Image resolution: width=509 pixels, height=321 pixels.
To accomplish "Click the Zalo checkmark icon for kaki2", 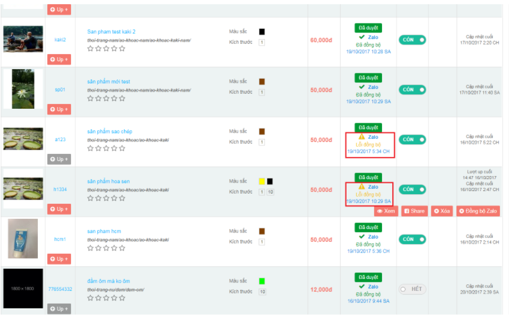I will tap(362, 37).
